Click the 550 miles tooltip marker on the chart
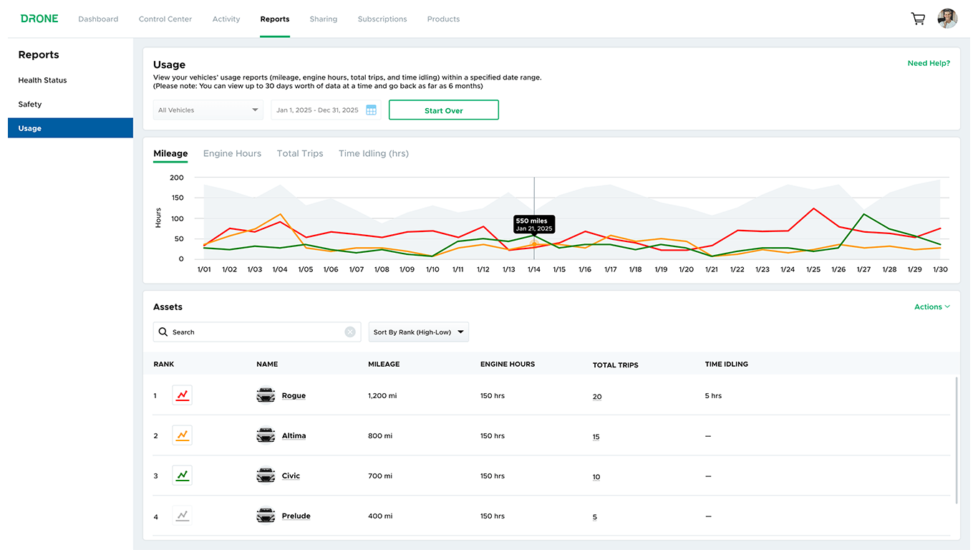The width and height of the screenshot is (978, 550). coord(533,225)
